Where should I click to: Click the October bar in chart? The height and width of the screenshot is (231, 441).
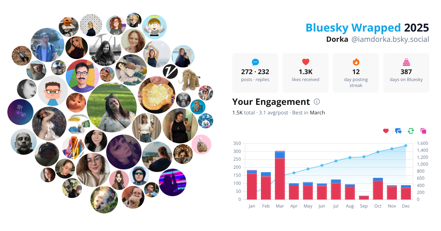click(378, 189)
